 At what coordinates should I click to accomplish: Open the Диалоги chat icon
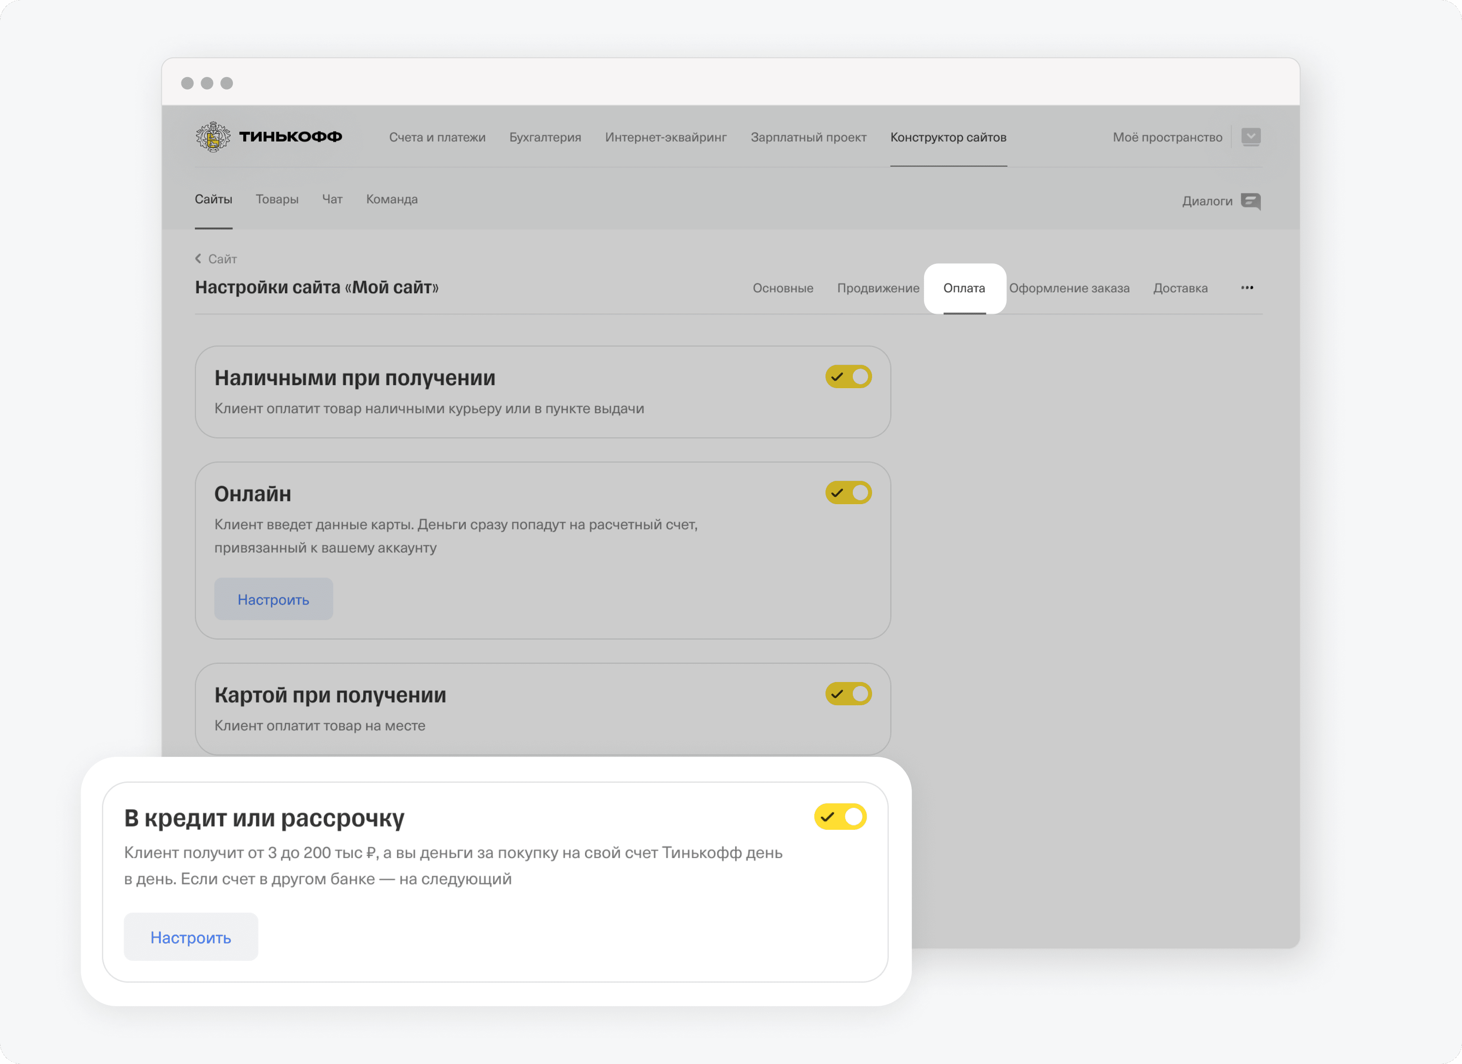point(1250,201)
